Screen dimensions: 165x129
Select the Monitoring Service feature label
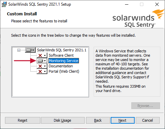[64, 61]
